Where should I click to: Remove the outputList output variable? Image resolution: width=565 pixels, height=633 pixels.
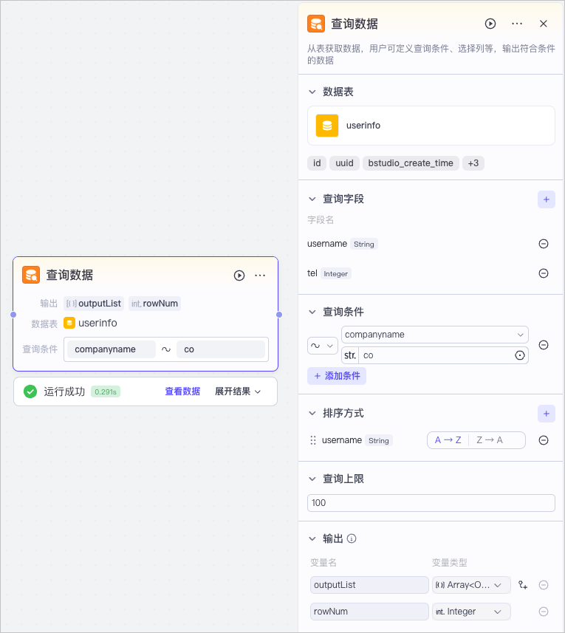543,585
